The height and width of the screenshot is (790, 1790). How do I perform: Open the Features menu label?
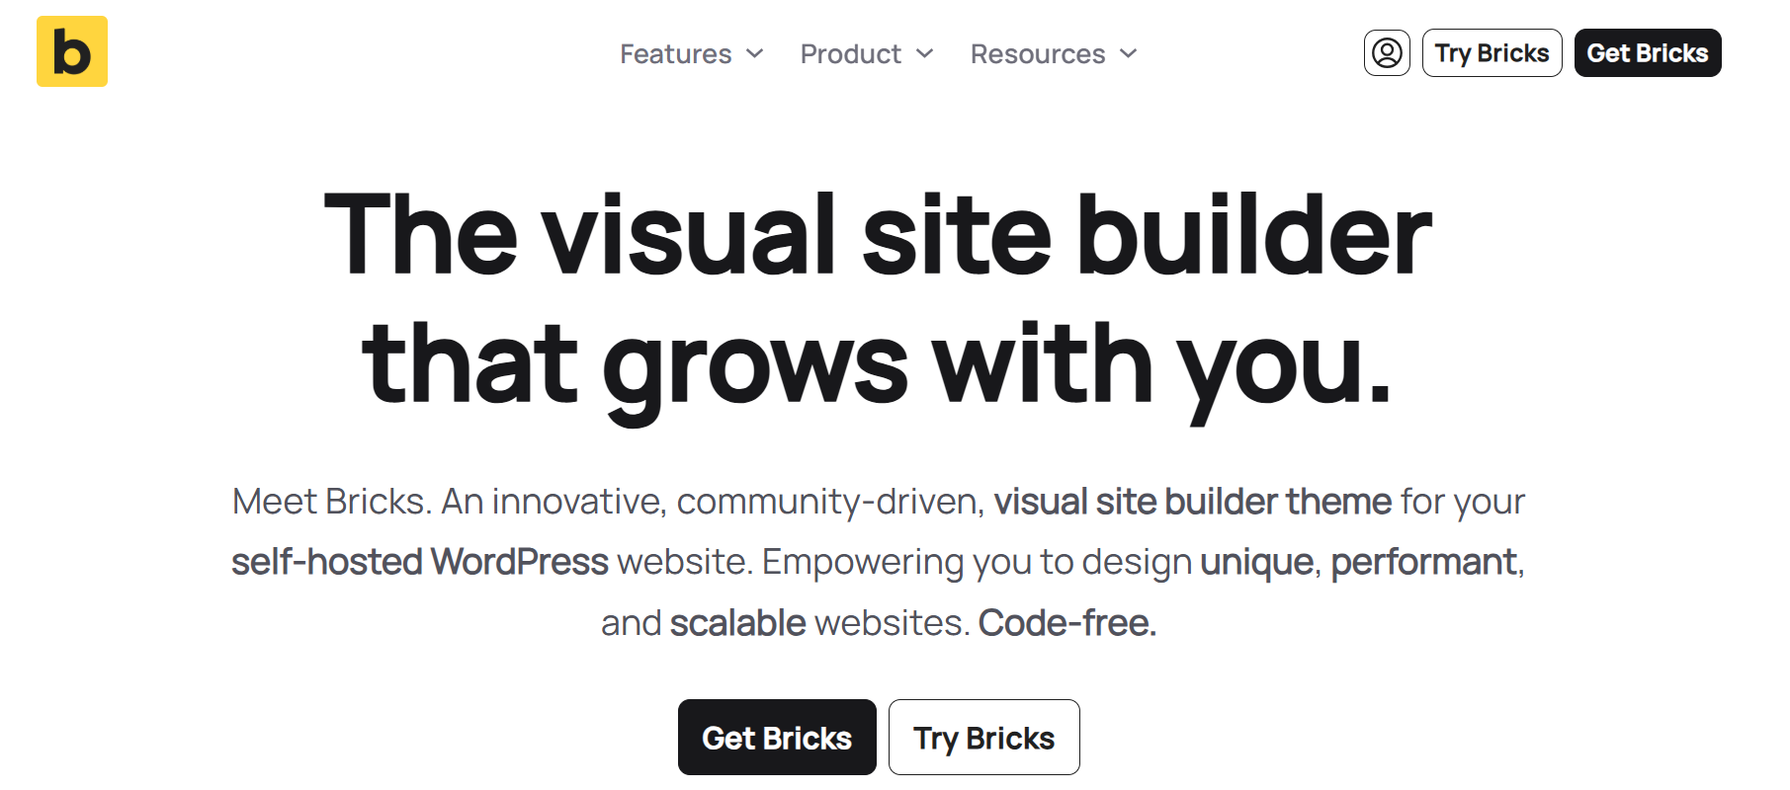(675, 53)
